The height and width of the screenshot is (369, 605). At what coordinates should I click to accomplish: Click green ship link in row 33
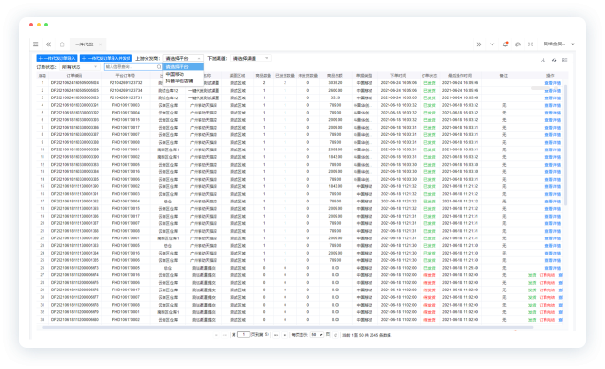pyautogui.click(x=532, y=320)
